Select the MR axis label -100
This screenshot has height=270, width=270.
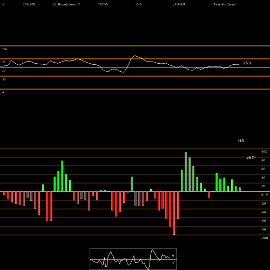(265, 238)
